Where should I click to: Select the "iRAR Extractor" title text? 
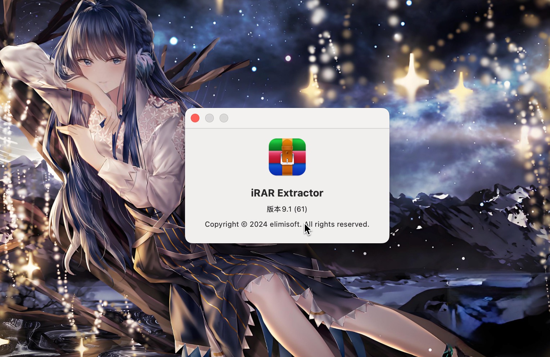(x=287, y=193)
